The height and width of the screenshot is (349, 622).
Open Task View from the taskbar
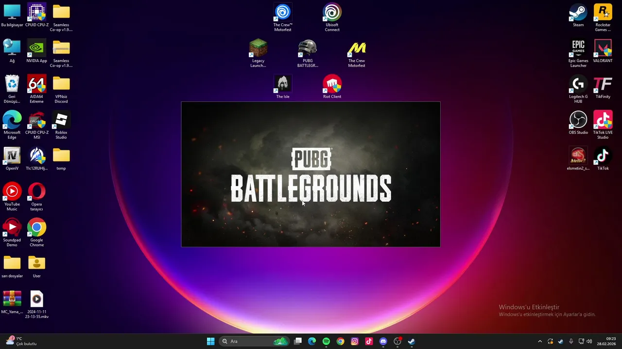(298, 341)
